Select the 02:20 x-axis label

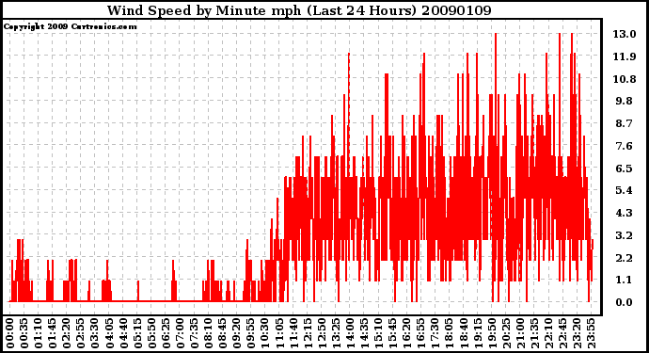click(67, 333)
